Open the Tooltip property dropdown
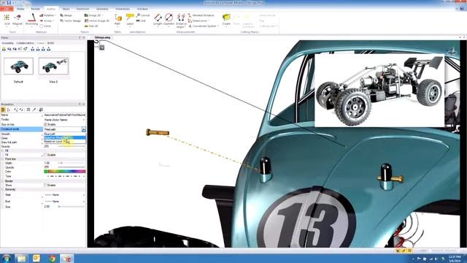467x263 pixels. pos(84,120)
